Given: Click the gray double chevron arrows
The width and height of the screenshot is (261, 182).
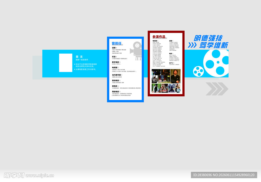Looking at the screenshot, I should [217, 89].
